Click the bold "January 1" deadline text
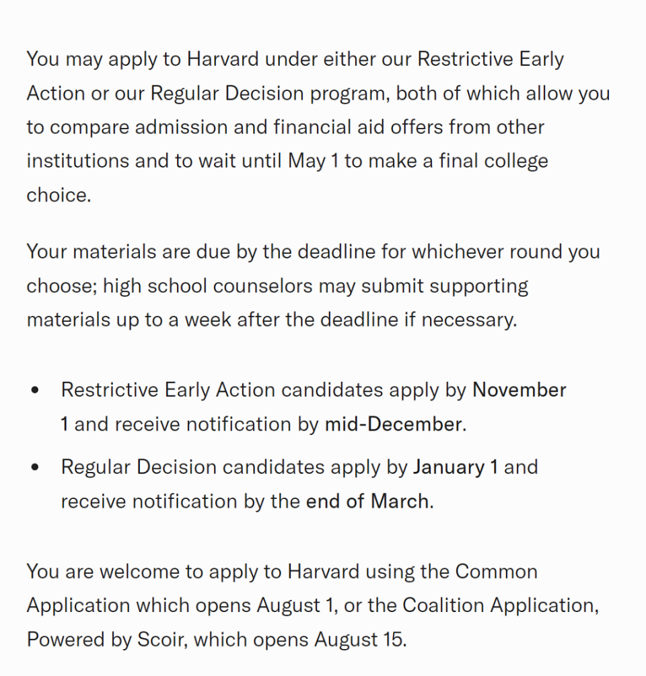This screenshot has width=646, height=676. point(456,467)
